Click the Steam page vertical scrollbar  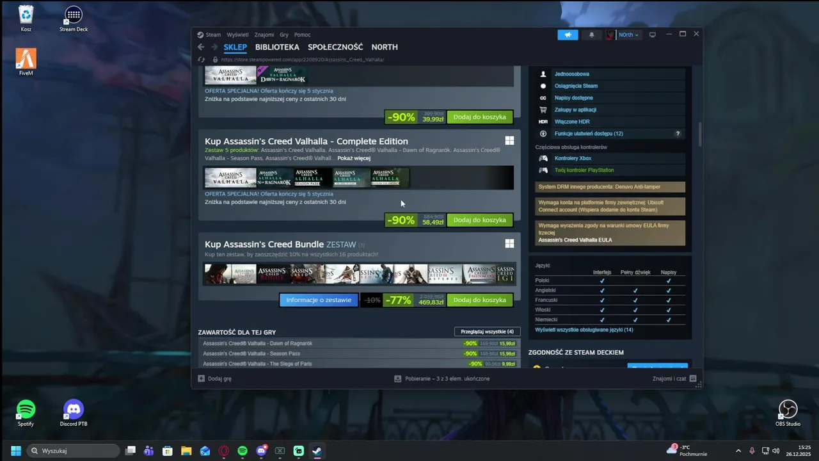coord(700,134)
